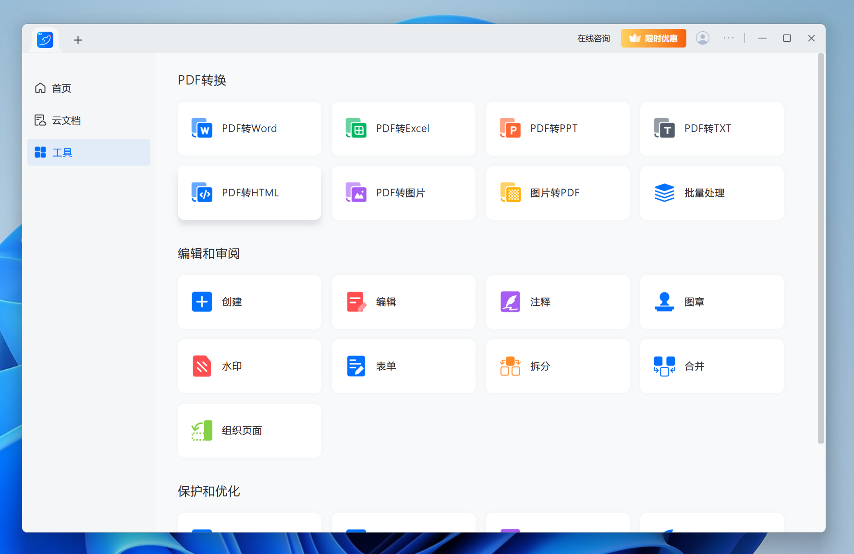The height and width of the screenshot is (554, 854).
Task: Open the PDF转TXT gray icon
Action: click(664, 128)
